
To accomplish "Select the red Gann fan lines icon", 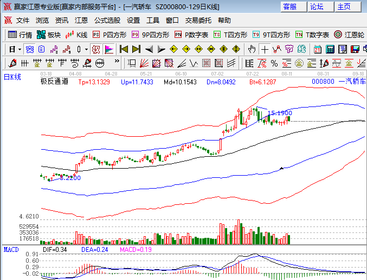I will tap(144, 63).
